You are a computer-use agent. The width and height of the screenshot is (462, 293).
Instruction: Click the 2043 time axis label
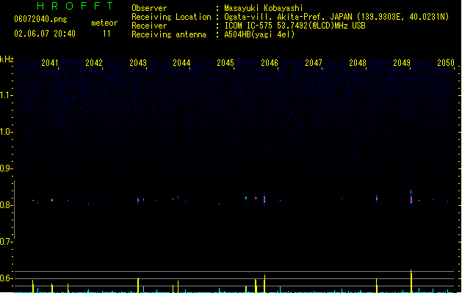pyautogui.click(x=138, y=63)
